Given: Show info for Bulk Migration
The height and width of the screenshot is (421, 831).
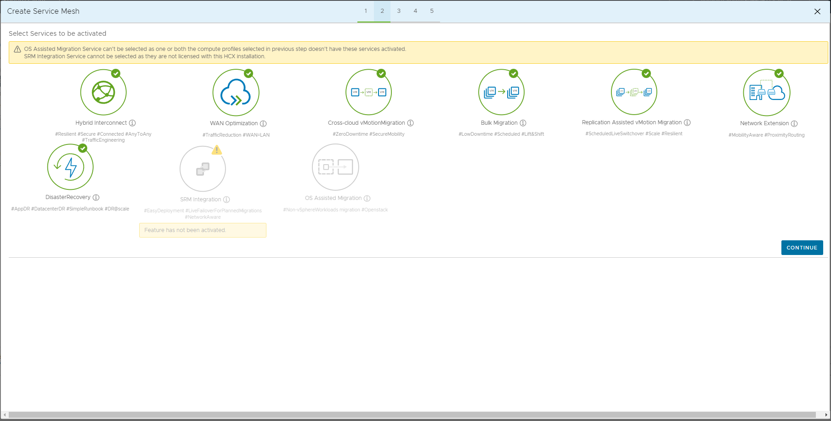Looking at the screenshot, I should click(x=523, y=123).
